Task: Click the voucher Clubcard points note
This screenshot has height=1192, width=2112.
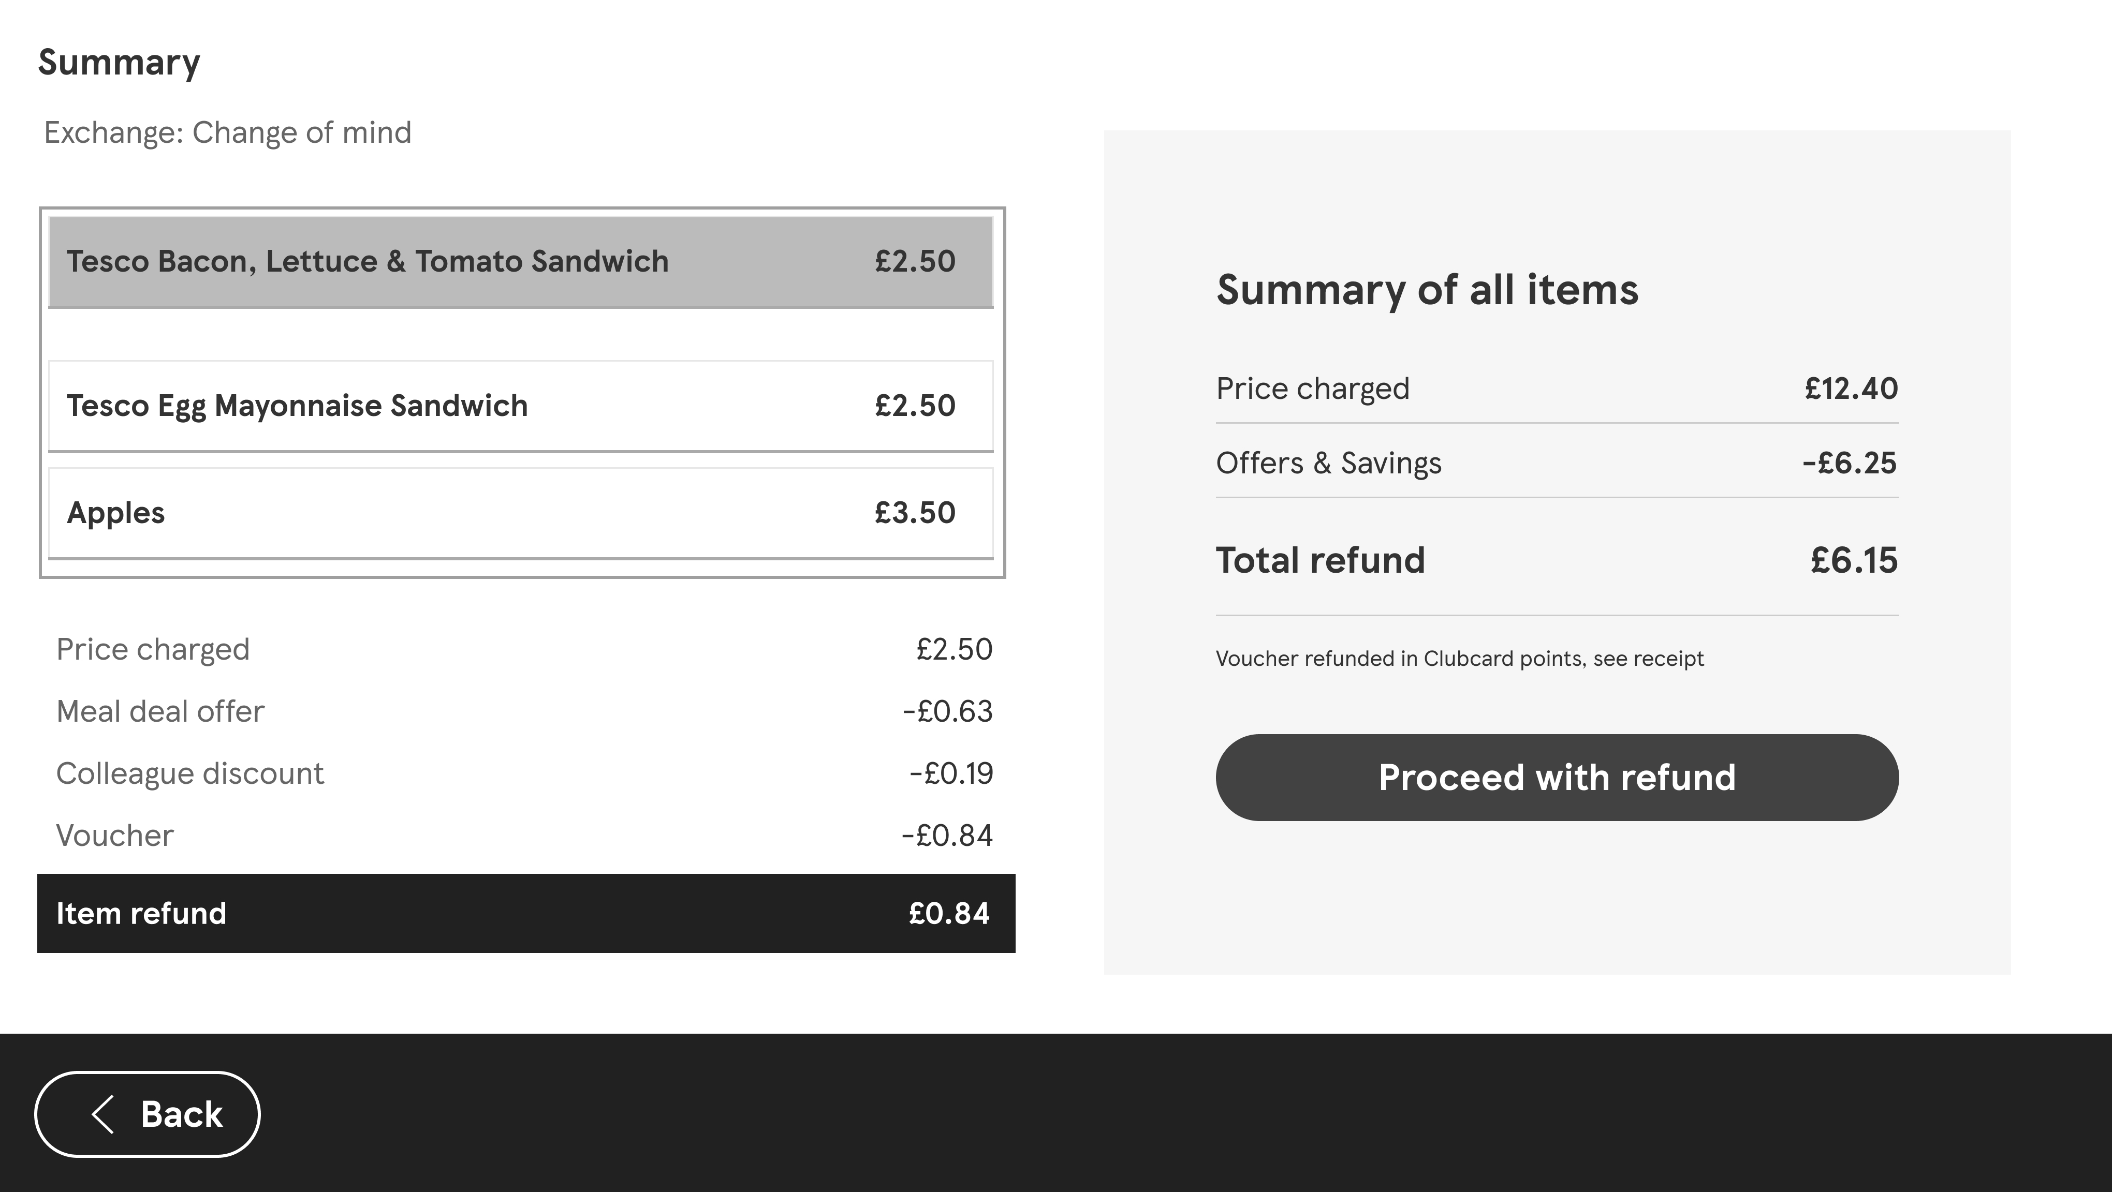Action: pos(1459,659)
